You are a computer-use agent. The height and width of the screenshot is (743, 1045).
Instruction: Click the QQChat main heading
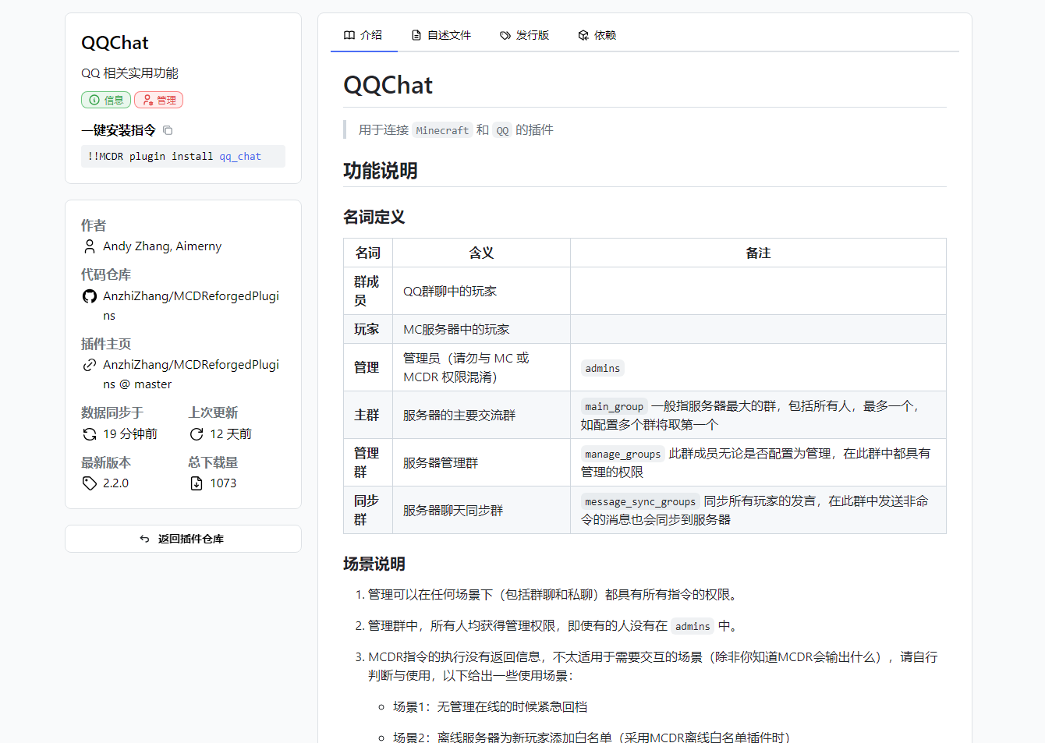point(388,85)
